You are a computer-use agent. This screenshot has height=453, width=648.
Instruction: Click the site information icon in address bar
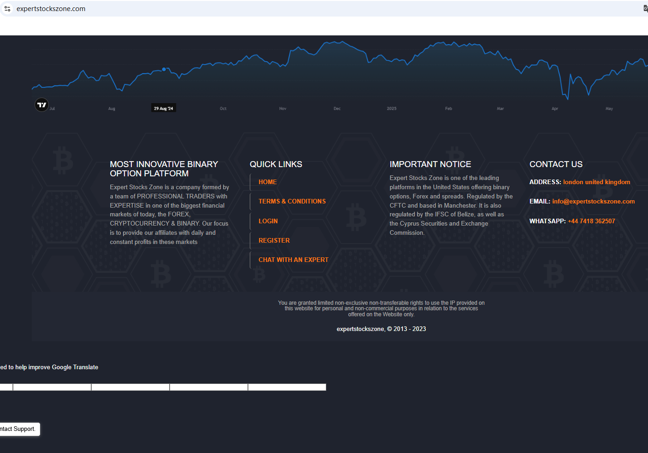(x=7, y=9)
